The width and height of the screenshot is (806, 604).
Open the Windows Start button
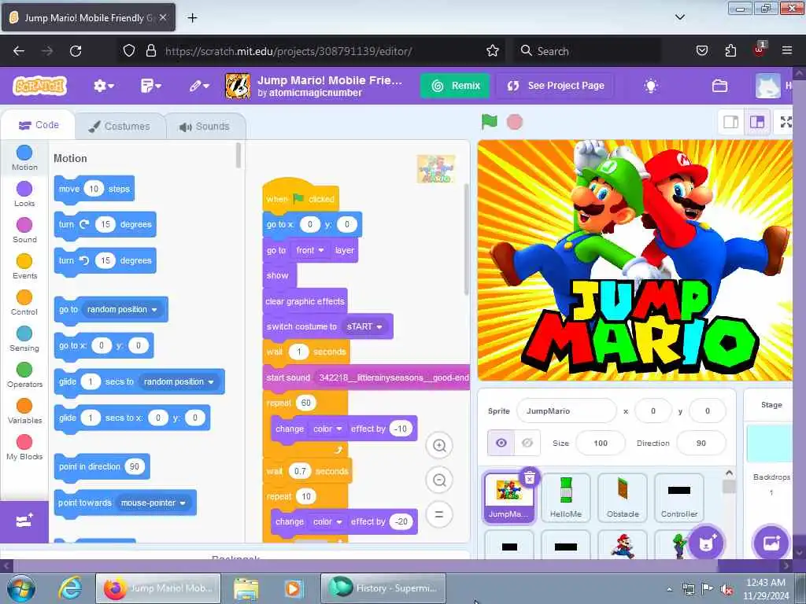(20, 588)
